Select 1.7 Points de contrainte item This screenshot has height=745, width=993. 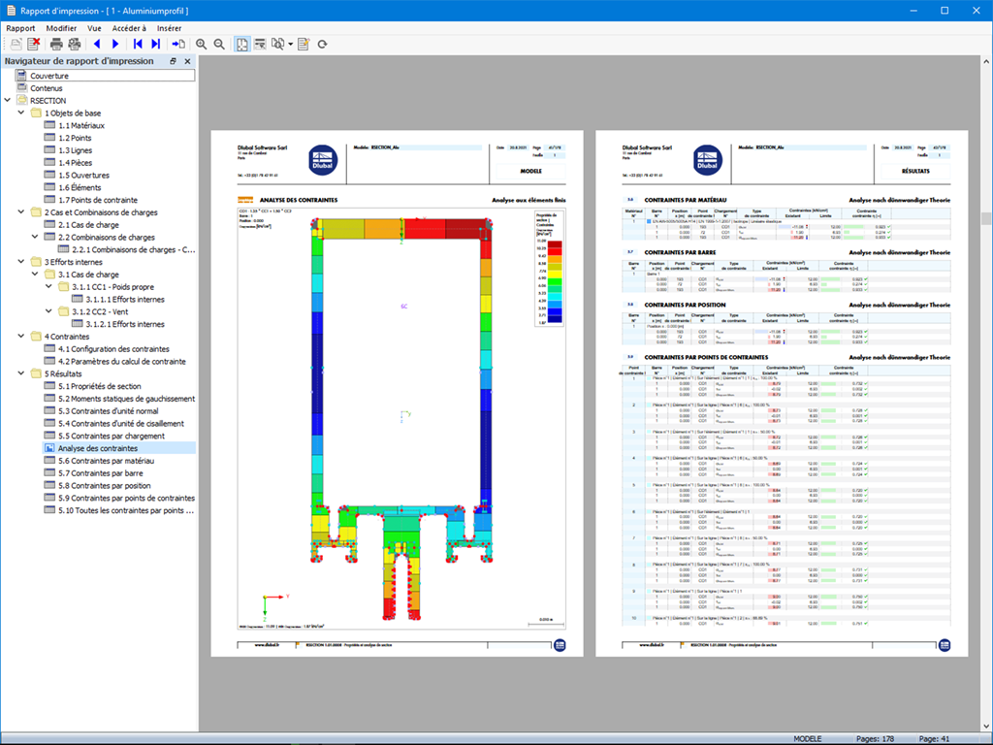[x=98, y=200]
